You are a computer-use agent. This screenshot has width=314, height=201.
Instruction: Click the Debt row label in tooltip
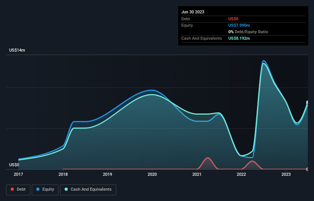185,19
